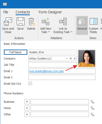This screenshot has width=102, height=124.
Task: Toggle the Email Opt Out checkbox
Action: pos(30,83)
